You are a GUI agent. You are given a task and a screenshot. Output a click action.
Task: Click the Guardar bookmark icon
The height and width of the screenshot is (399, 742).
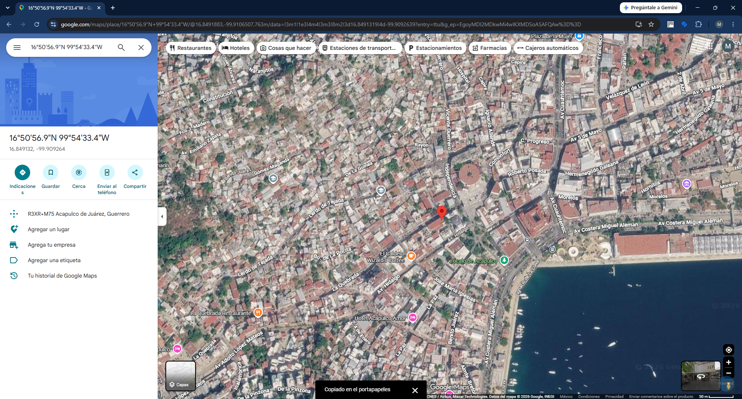[51, 172]
